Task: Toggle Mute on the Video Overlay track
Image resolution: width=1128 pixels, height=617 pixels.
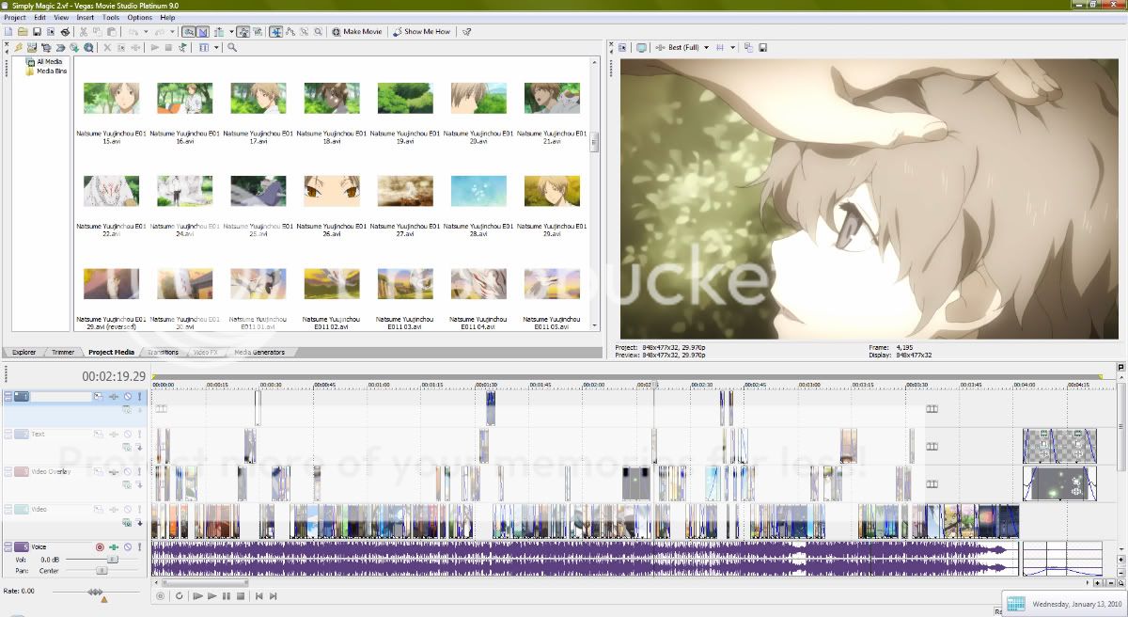Action: 128,472
